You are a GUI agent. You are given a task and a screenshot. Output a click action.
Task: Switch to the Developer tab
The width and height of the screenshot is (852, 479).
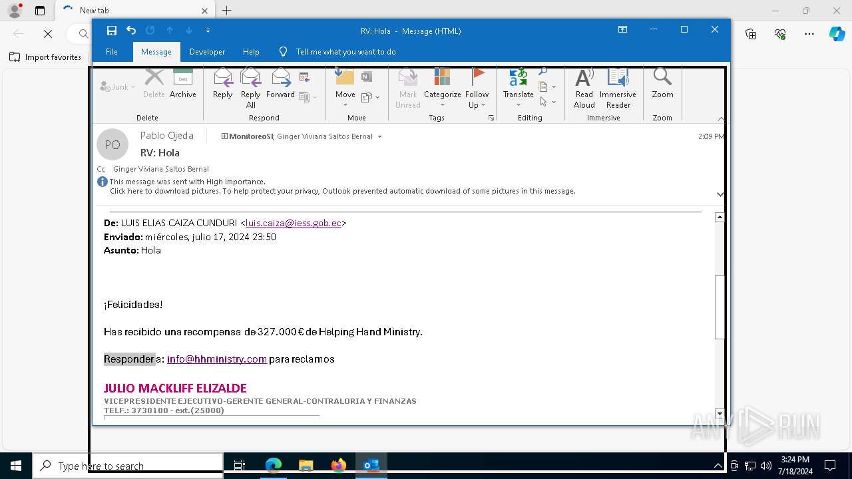(207, 52)
